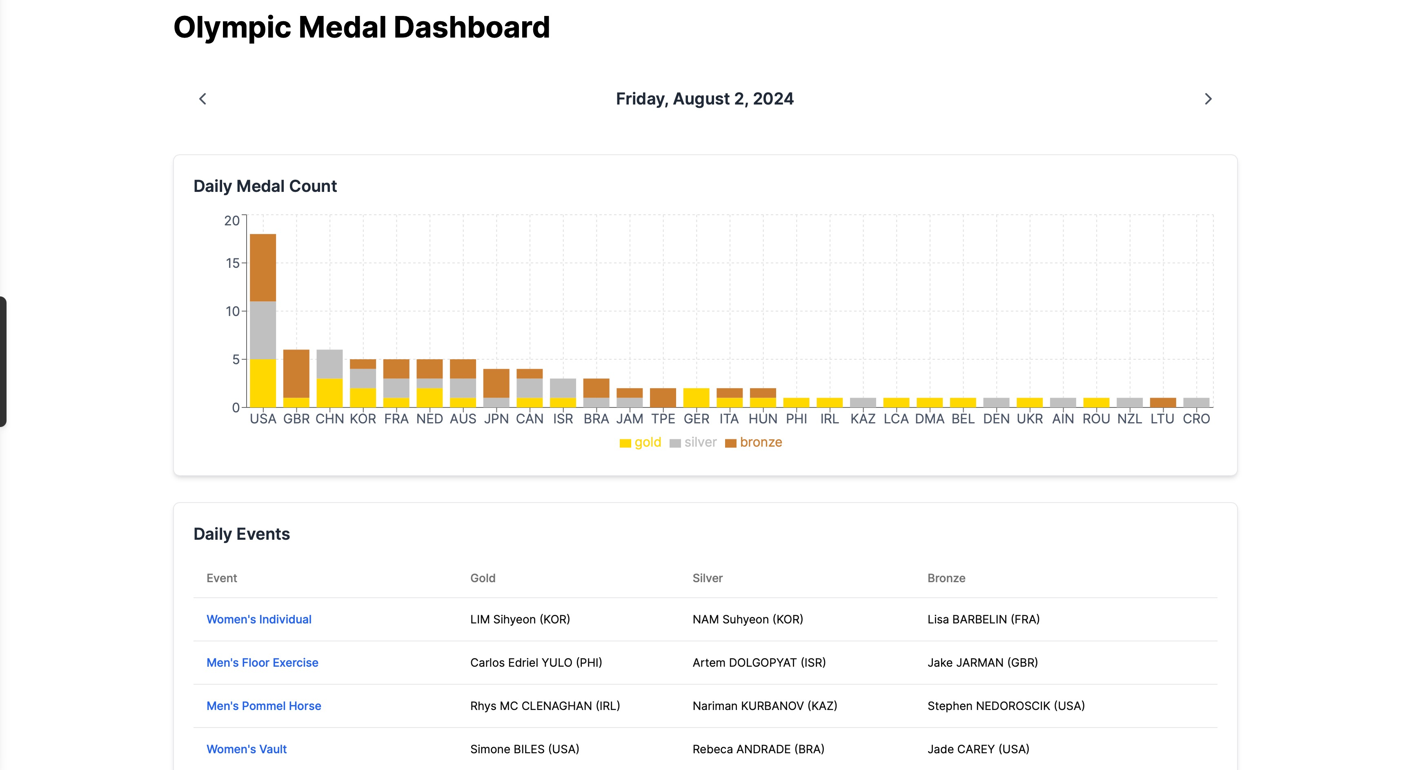The width and height of the screenshot is (1411, 770).
Task: Click the JPN bar in chart
Action: click(496, 383)
